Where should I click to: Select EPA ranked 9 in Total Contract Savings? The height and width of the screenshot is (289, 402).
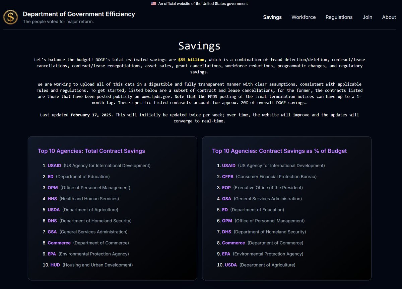coord(52,254)
